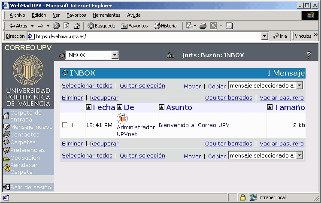Toggle sort arrow next to Fecha column

[89, 107]
